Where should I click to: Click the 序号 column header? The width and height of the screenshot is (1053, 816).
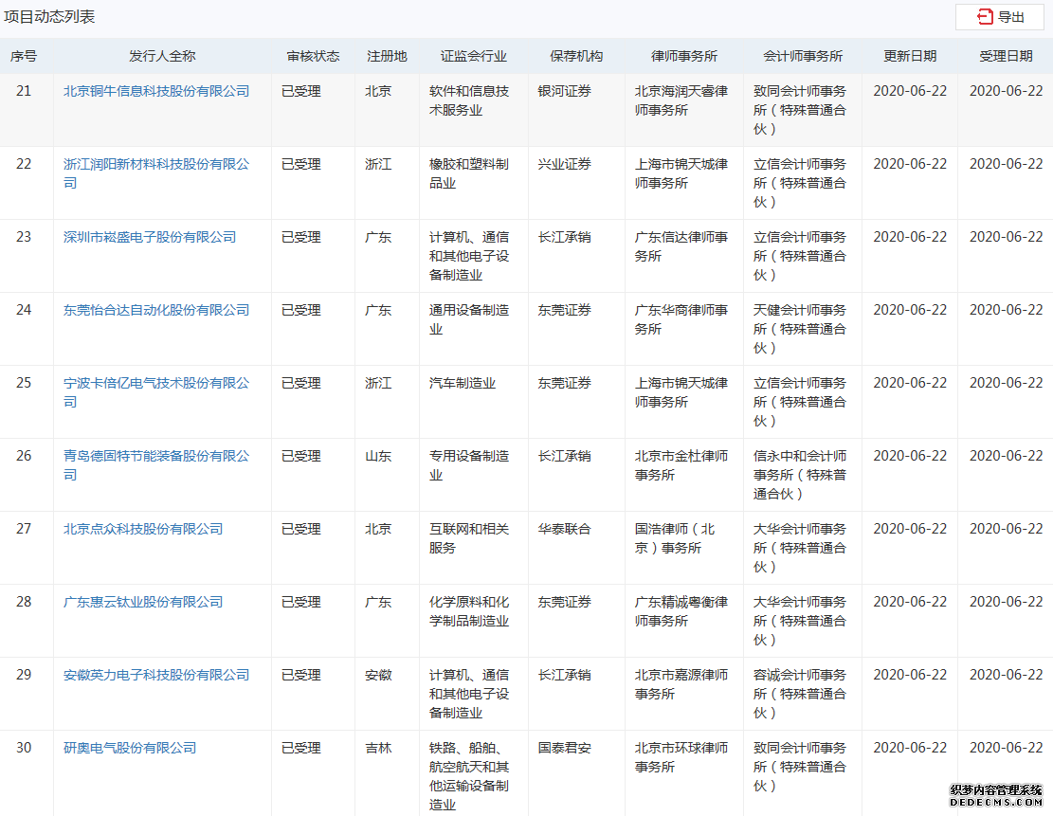pyautogui.click(x=24, y=56)
